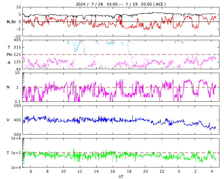
Task: Click the "T" label in the temperature panel
Action: pyautogui.click(x=8, y=153)
